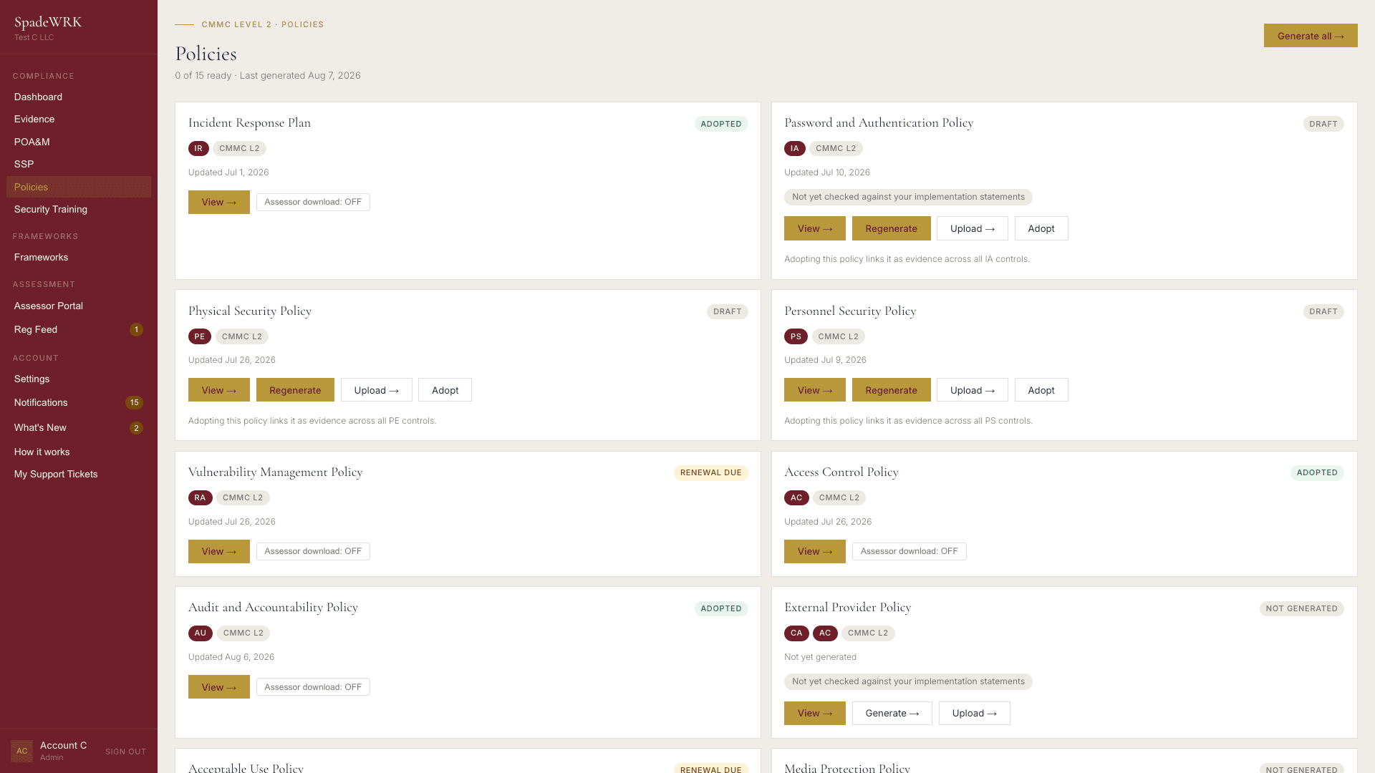Click Generate all button
1375x773 pixels.
[x=1311, y=36]
